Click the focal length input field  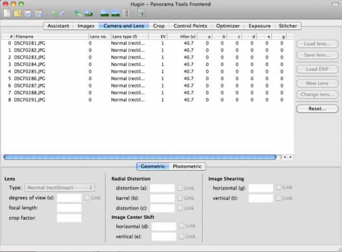tap(69, 208)
